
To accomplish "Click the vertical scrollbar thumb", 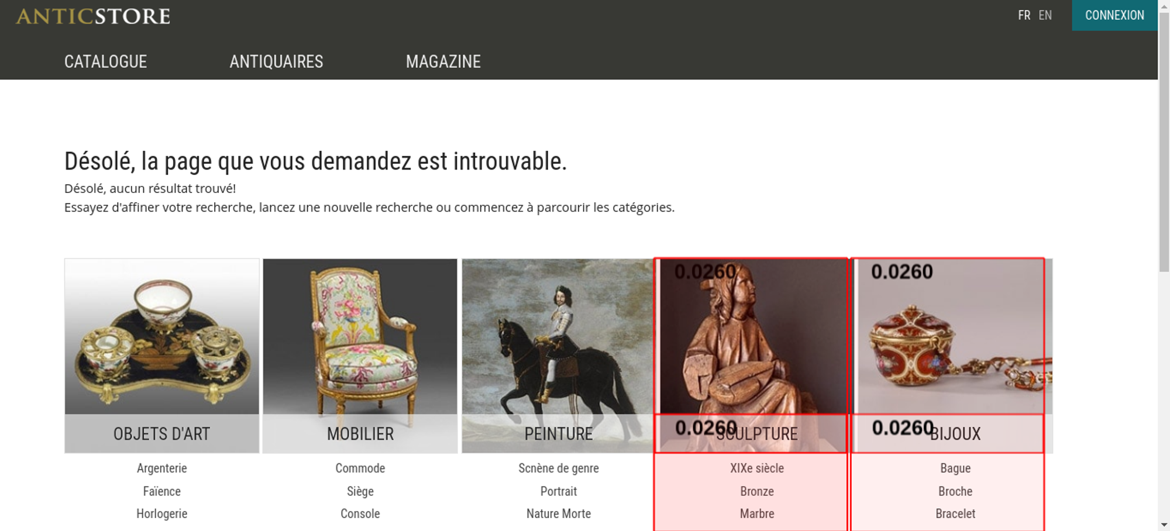I will pos(1164,140).
